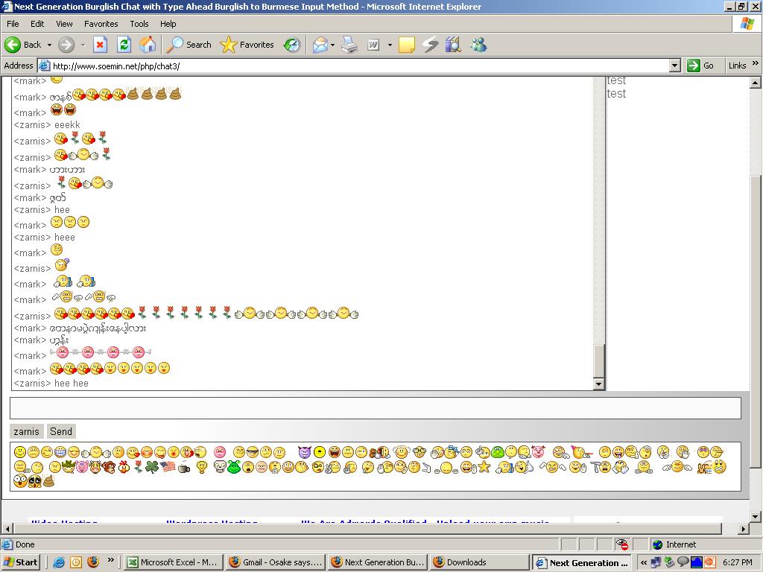This screenshot has height=572, width=763.
Task: Insert the skull emoticon from palette
Action: 220,466
